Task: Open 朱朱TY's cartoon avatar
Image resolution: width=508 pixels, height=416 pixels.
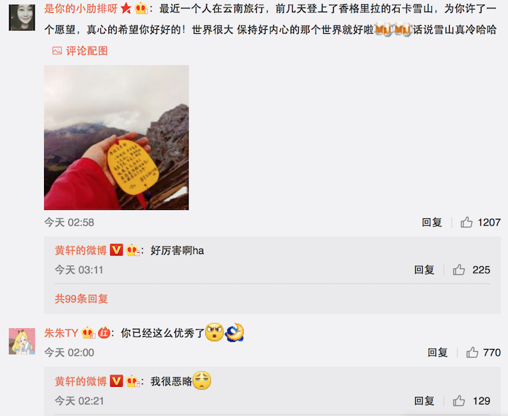Action: (22, 341)
